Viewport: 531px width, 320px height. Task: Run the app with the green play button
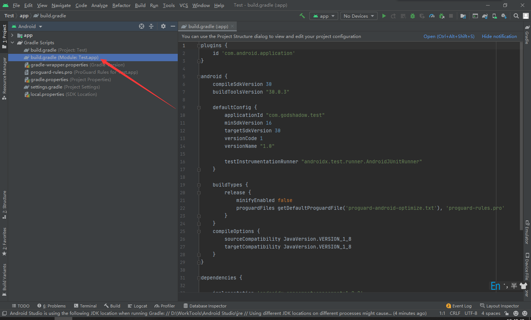tap(384, 16)
